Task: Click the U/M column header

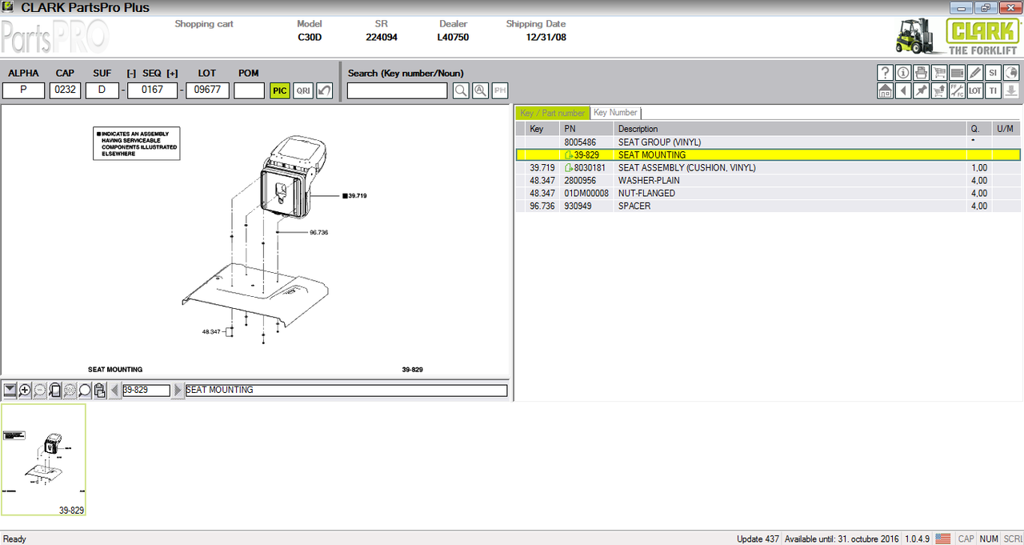Action: [1006, 129]
